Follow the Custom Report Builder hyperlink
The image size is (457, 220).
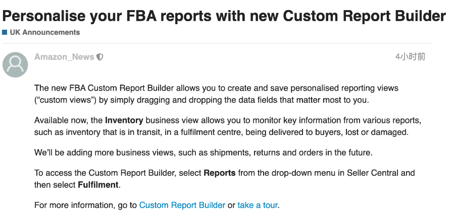click(182, 205)
